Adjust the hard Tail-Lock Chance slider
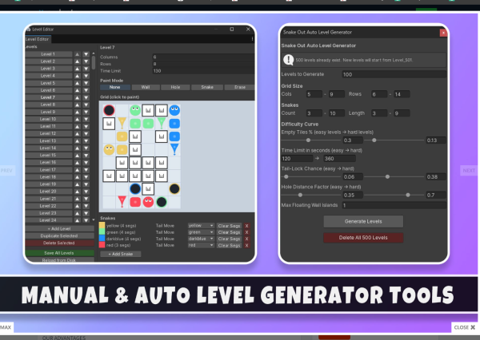 tap(387, 177)
